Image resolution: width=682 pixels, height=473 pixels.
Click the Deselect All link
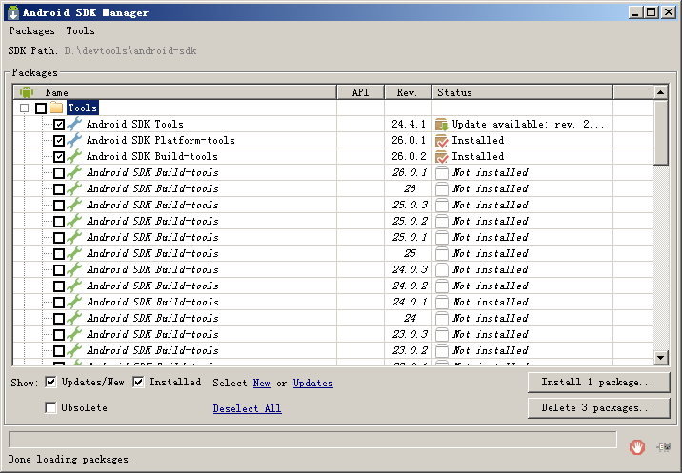pyautogui.click(x=247, y=408)
